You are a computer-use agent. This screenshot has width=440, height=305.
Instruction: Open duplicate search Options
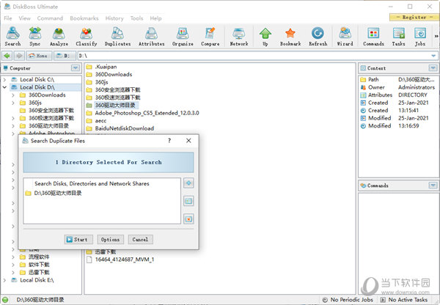pyautogui.click(x=110, y=239)
